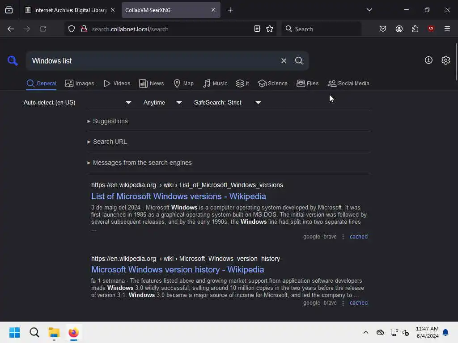This screenshot has width=458, height=343.
Task: Open Firefox account icon
Action: 399,29
